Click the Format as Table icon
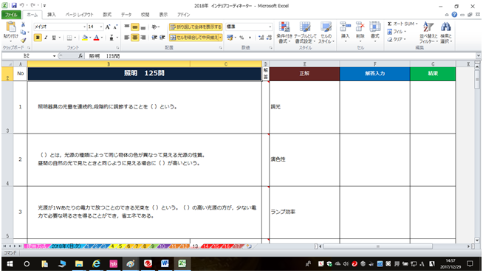The height and width of the screenshot is (273, 483). pyautogui.click(x=305, y=27)
